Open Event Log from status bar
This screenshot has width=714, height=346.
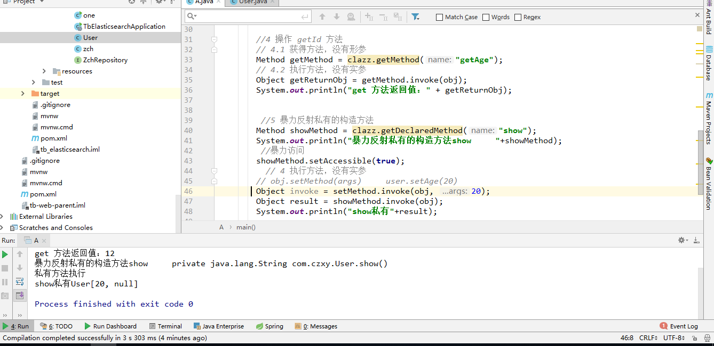tap(679, 326)
